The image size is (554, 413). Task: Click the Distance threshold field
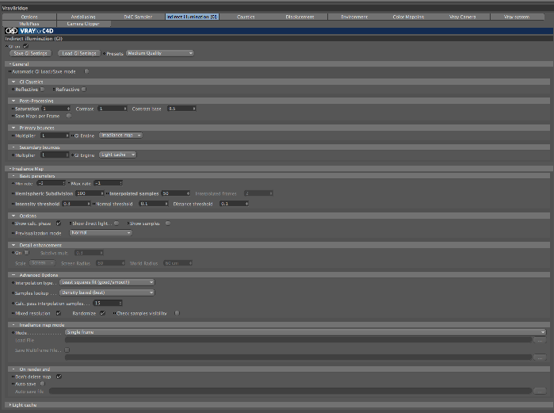pyautogui.click(x=235, y=204)
